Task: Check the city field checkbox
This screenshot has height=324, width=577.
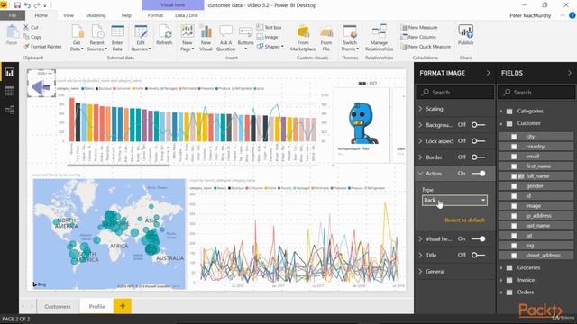Action: [514, 137]
